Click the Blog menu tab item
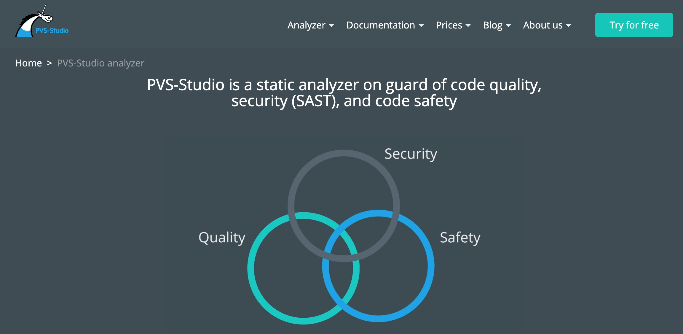 point(496,25)
